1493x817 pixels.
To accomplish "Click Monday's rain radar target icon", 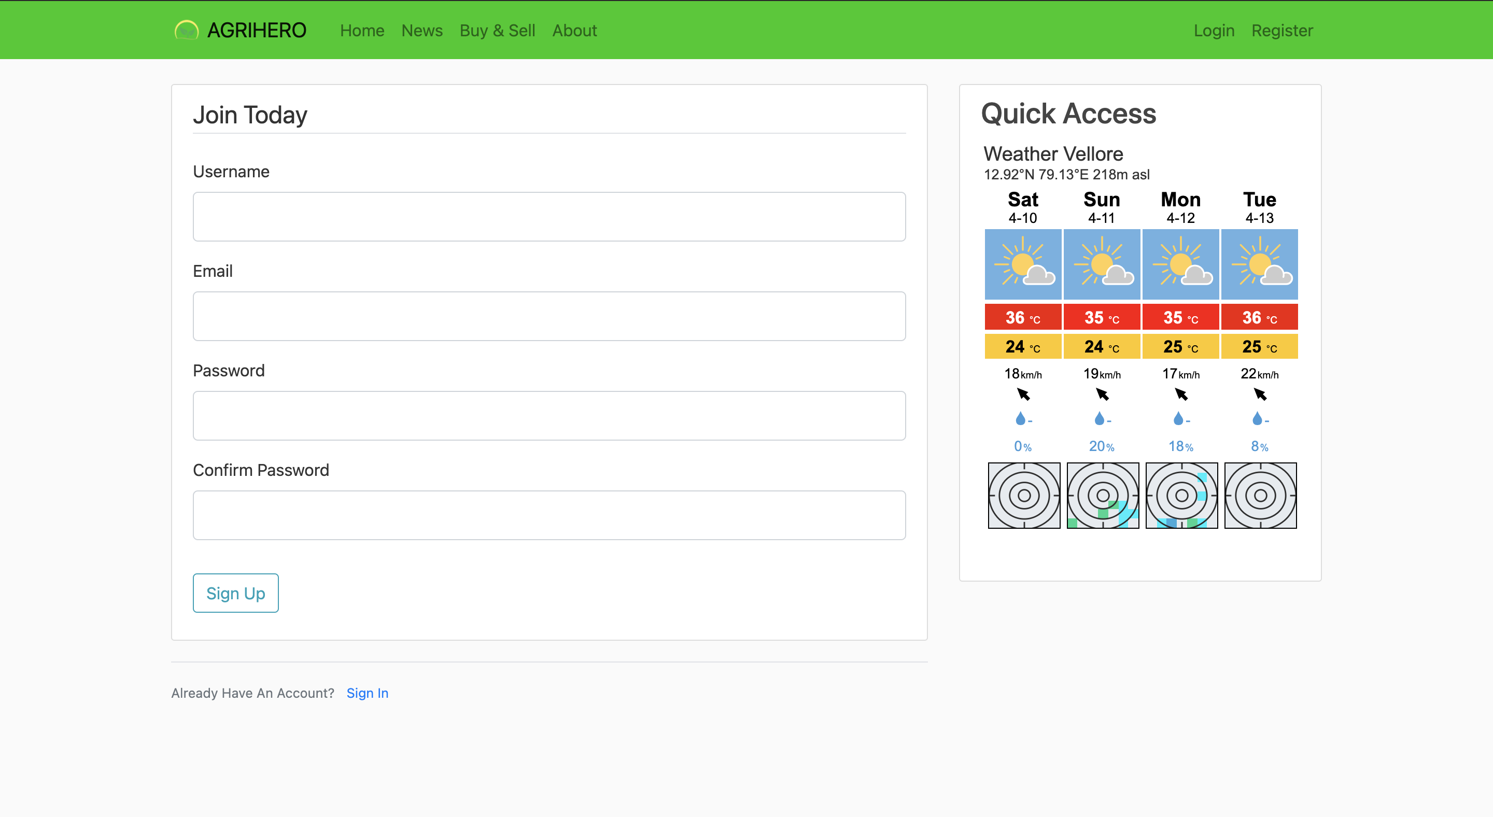I will [1181, 496].
